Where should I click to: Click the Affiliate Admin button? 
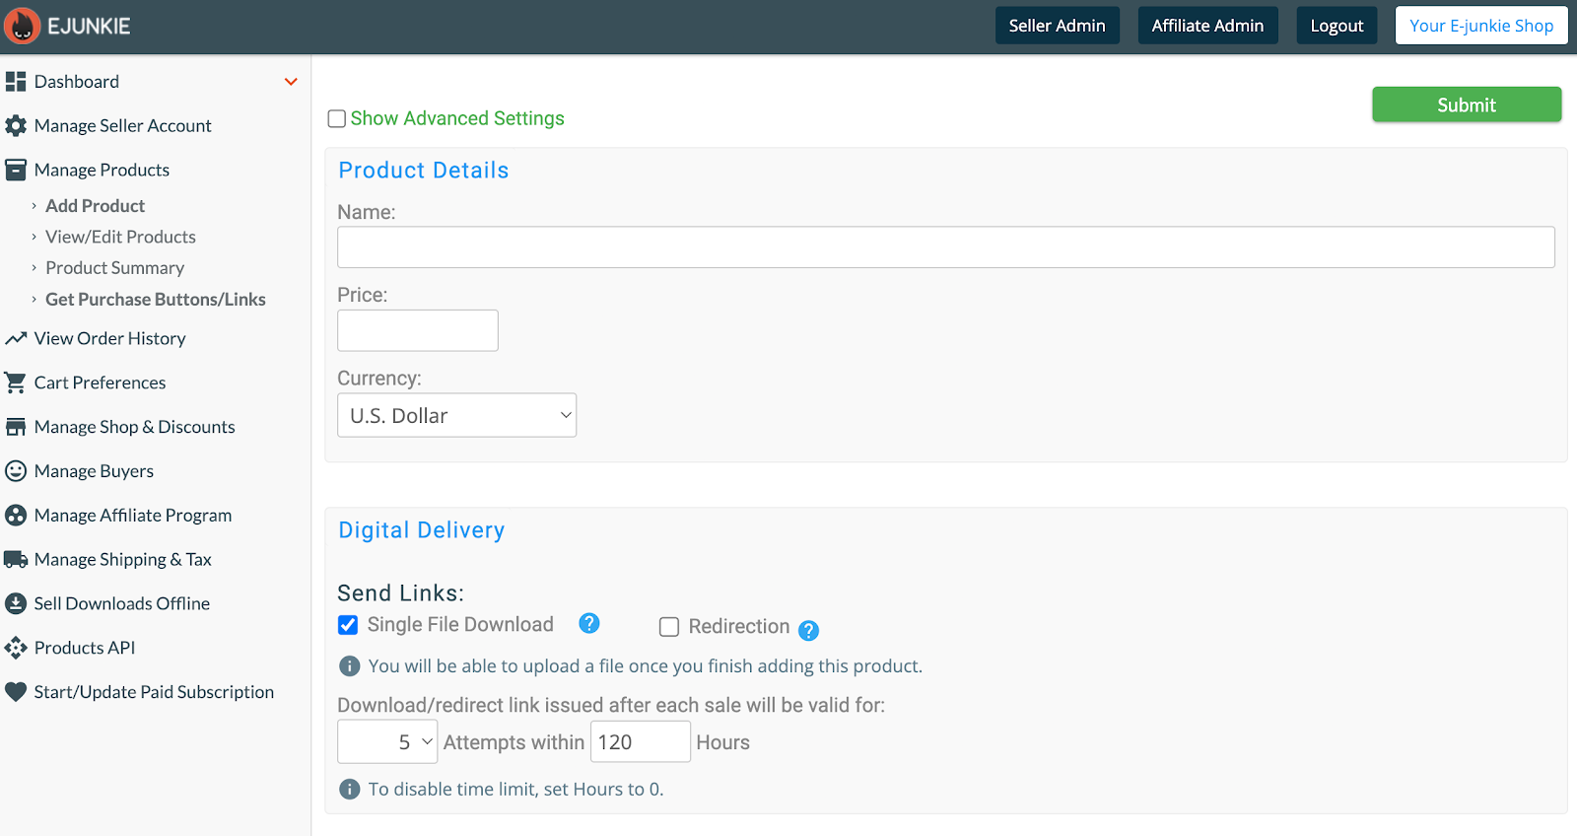[x=1208, y=26]
